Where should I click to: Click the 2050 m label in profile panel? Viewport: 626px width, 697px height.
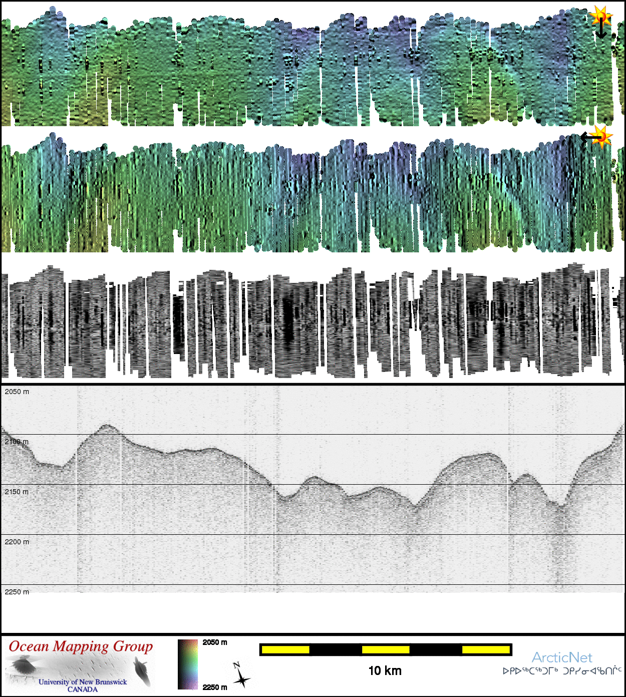17,392
